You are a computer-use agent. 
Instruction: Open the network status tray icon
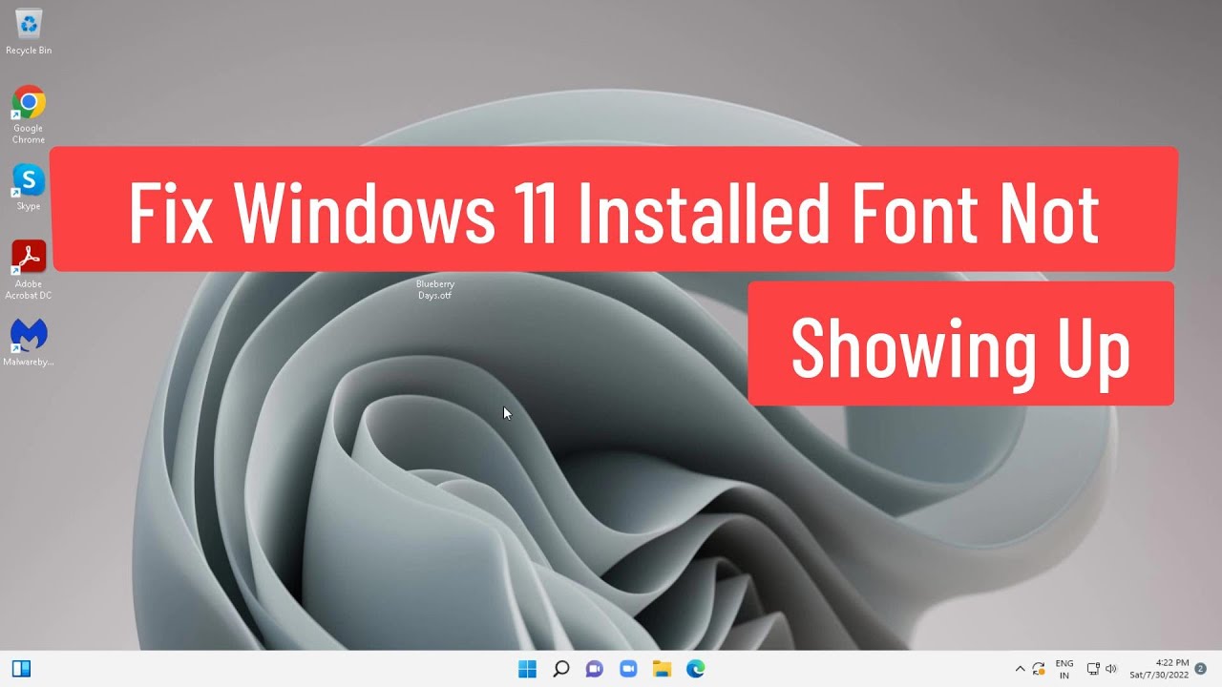point(1094,669)
